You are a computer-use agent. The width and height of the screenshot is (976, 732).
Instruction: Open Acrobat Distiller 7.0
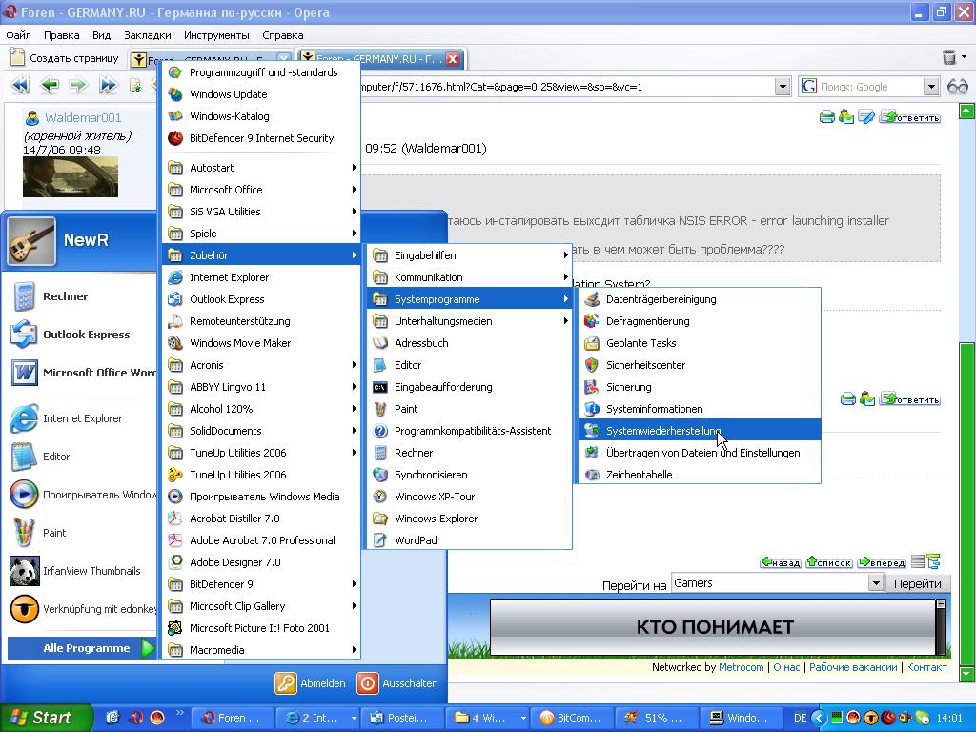[261, 518]
